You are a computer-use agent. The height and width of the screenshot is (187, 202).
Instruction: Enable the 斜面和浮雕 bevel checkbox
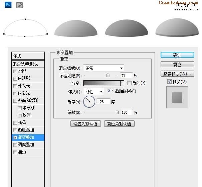tap(15, 101)
